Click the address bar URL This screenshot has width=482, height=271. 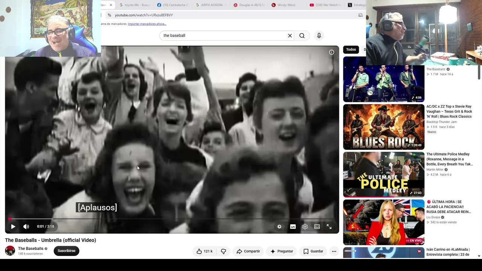point(144,15)
